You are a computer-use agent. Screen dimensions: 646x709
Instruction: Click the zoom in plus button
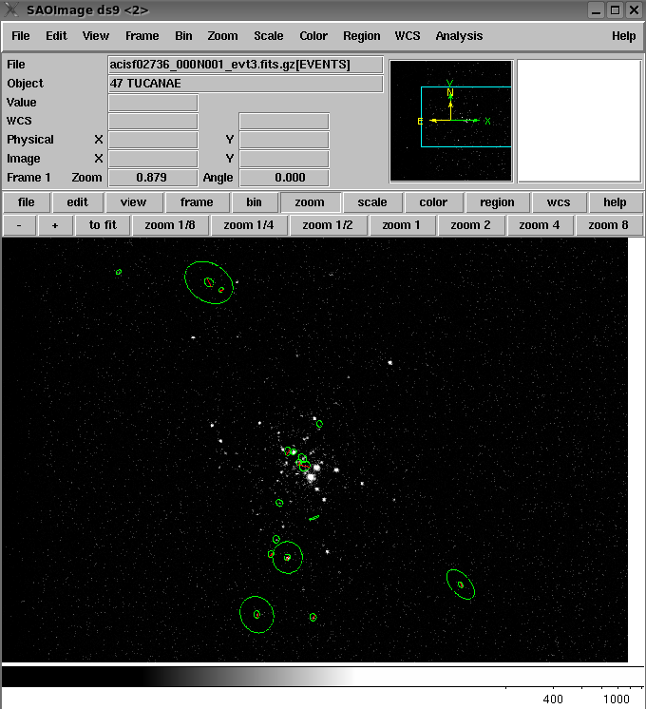55,225
